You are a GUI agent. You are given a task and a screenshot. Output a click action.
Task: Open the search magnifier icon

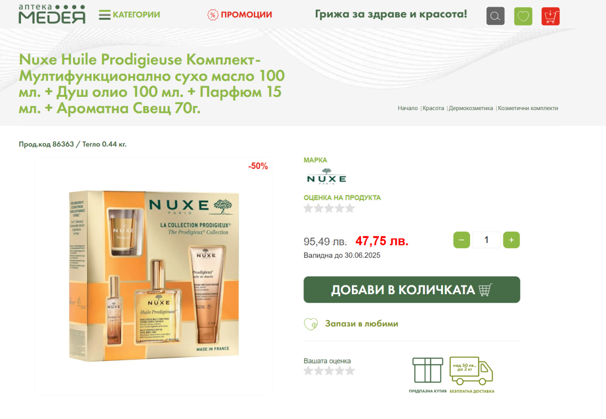tap(495, 16)
